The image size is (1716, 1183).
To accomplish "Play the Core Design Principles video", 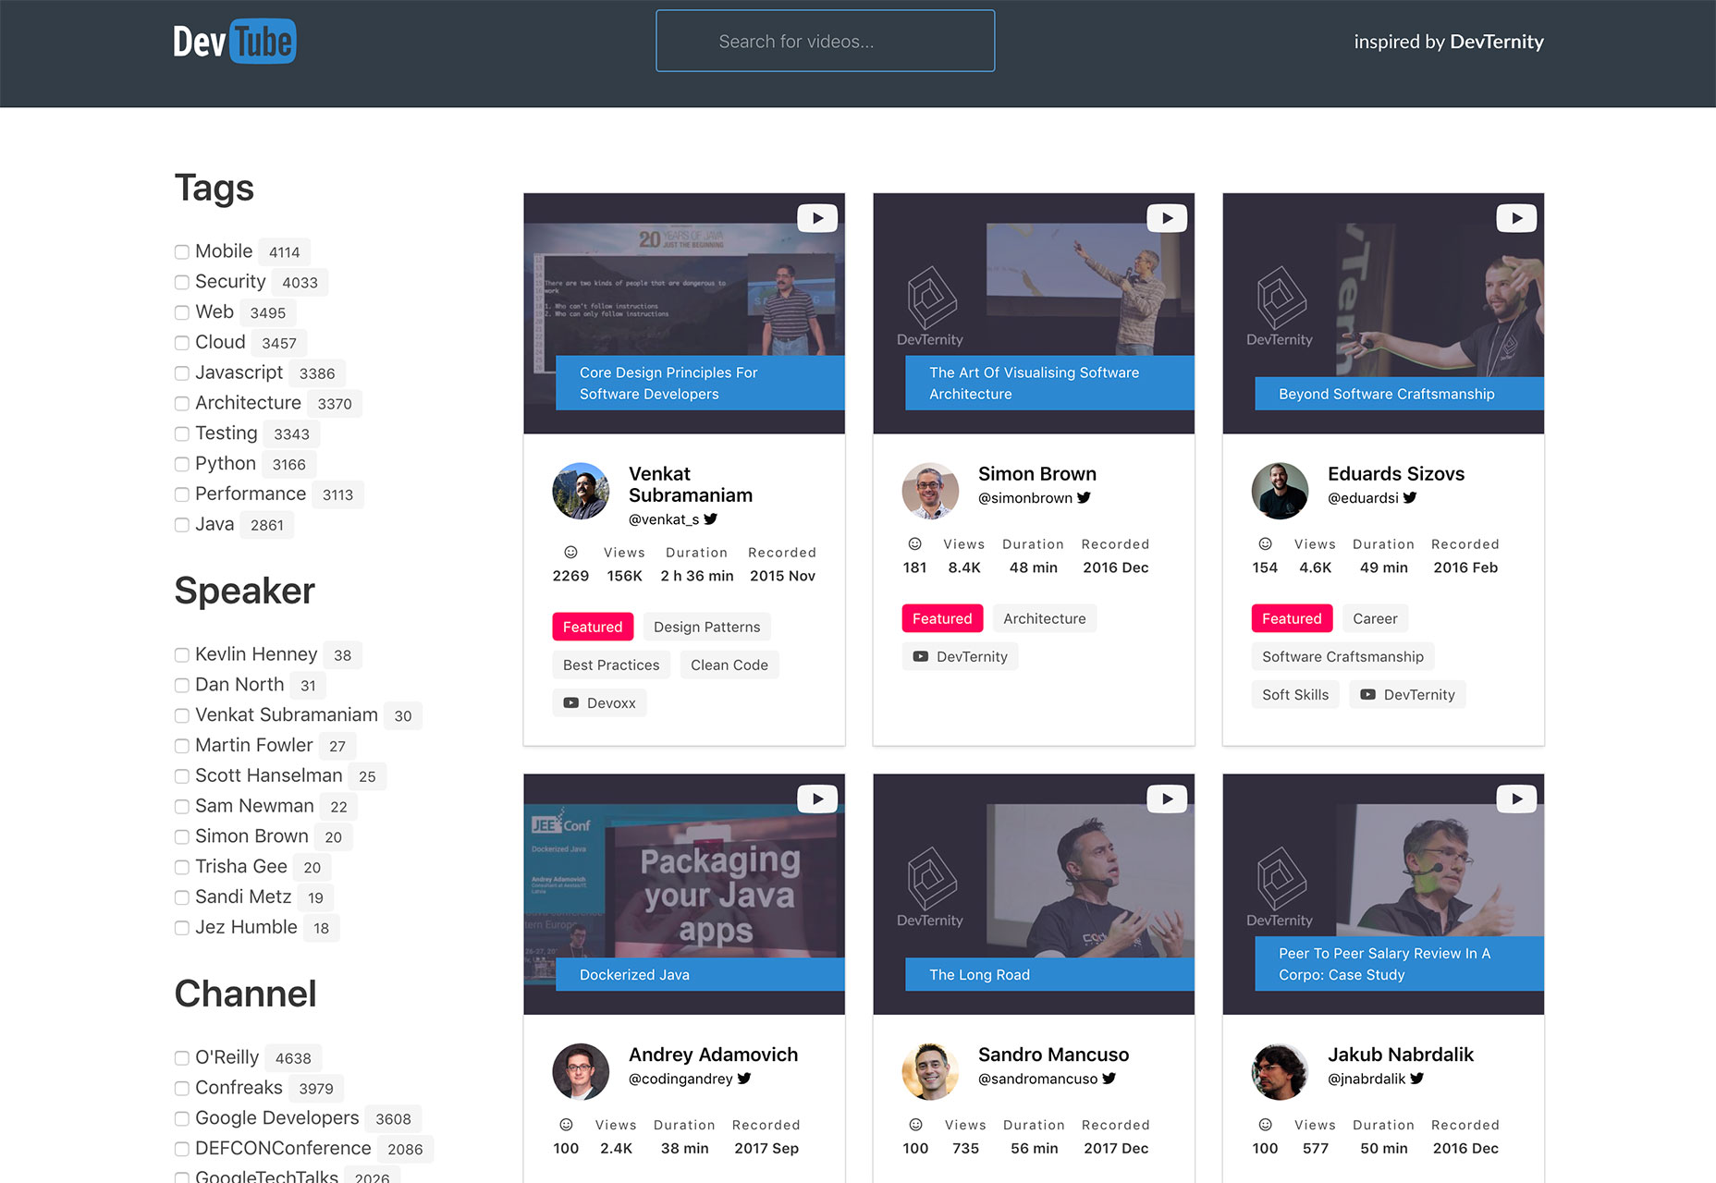I will 817,218.
